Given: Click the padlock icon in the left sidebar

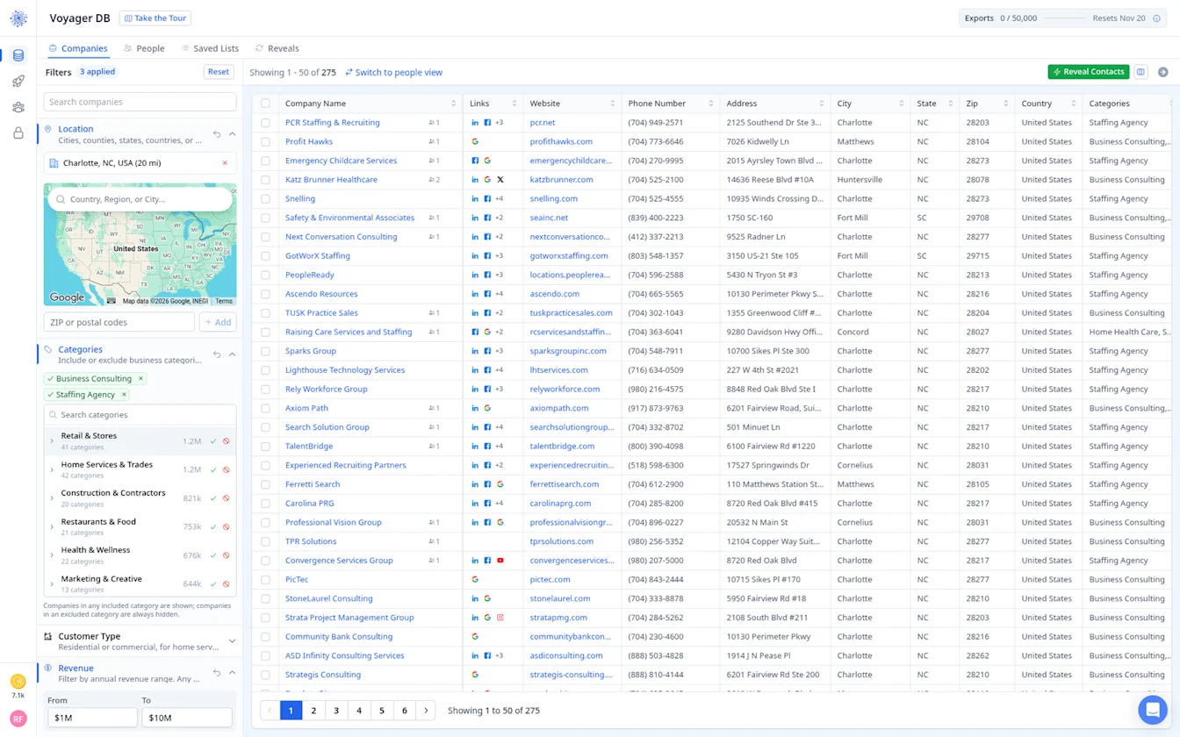Looking at the screenshot, I should tap(18, 133).
